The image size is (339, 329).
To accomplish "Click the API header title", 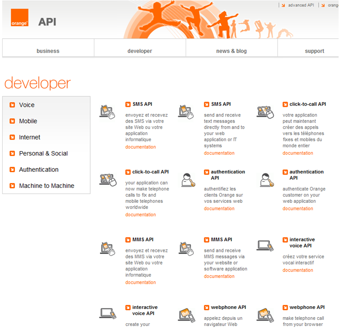I will (47, 22).
